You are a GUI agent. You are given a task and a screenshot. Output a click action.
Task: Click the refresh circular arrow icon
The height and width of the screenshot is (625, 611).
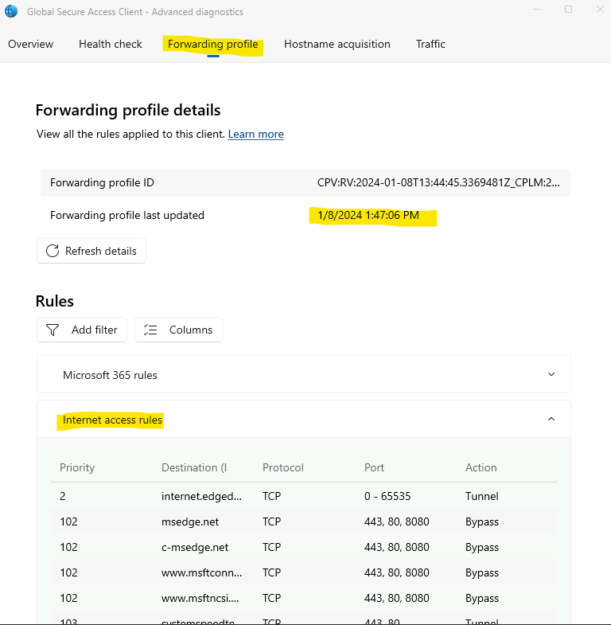53,251
